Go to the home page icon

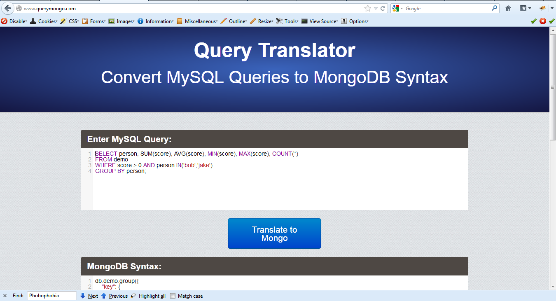508,8
